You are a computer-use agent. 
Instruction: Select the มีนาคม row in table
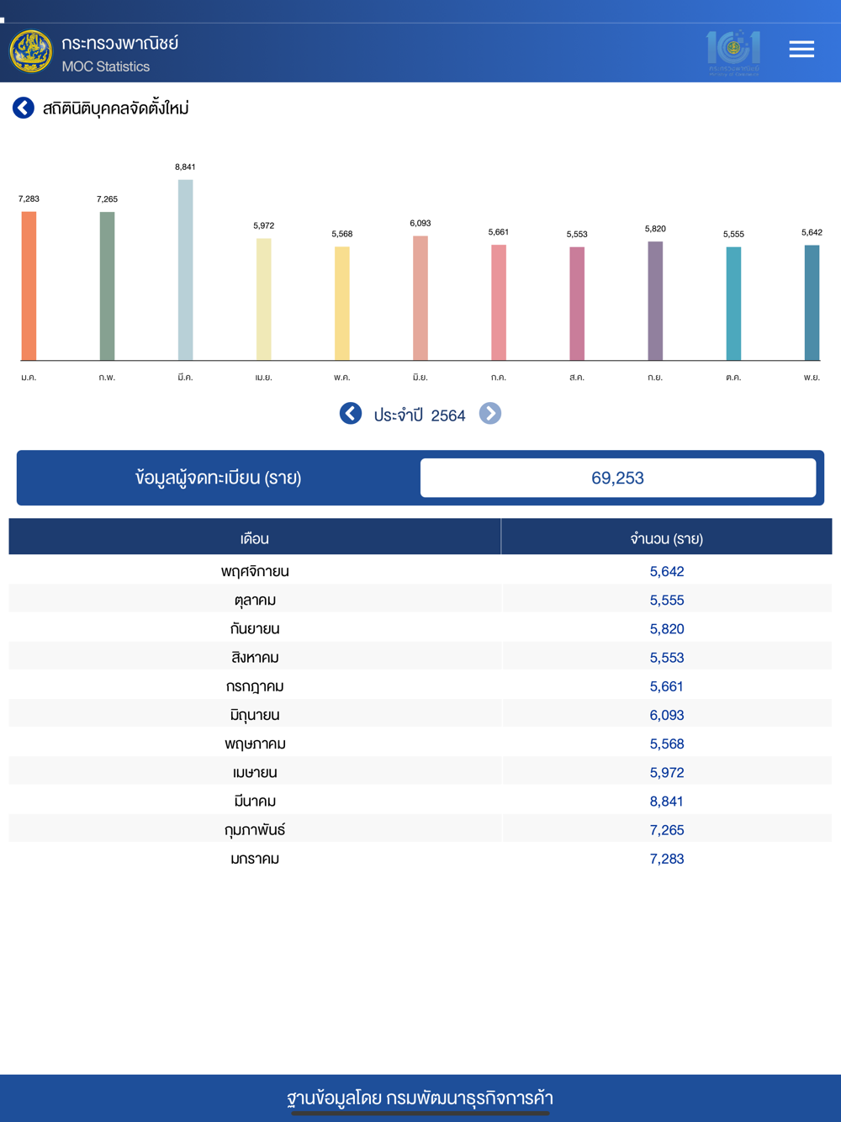click(420, 801)
